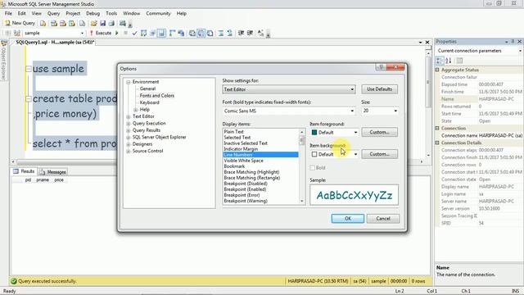Click OK in Options dialog
The height and width of the screenshot is (295, 524).
click(347, 219)
